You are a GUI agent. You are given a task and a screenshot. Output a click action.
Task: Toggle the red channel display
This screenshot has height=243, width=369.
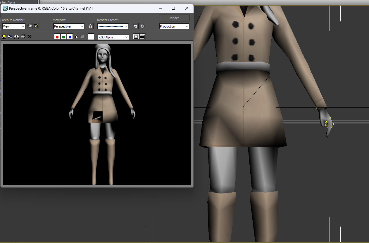click(57, 37)
